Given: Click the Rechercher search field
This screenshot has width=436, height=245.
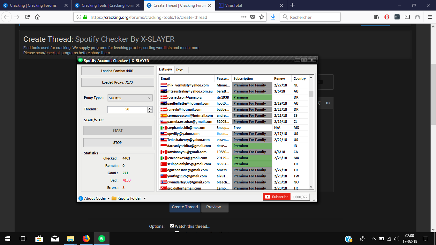Looking at the screenshot, I should [310, 17].
